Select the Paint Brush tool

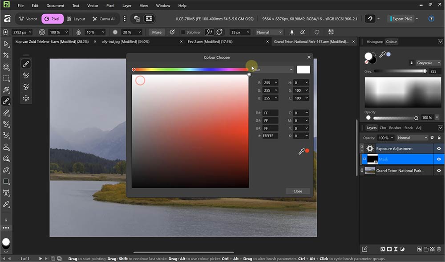coord(6,102)
